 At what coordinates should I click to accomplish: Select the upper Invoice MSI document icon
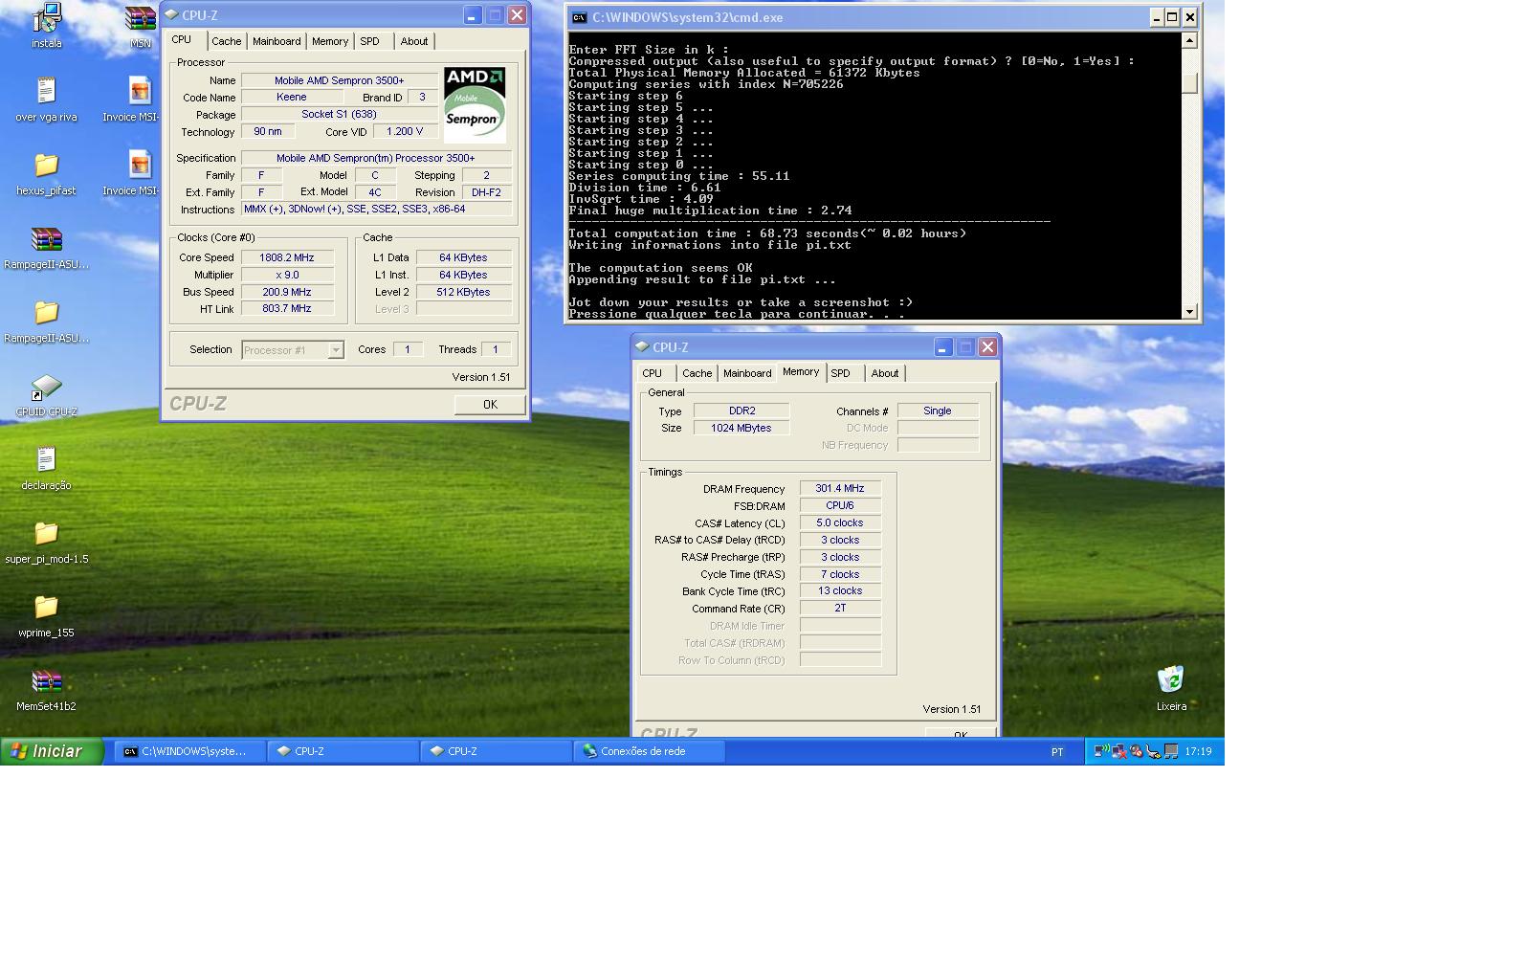(x=141, y=91)
